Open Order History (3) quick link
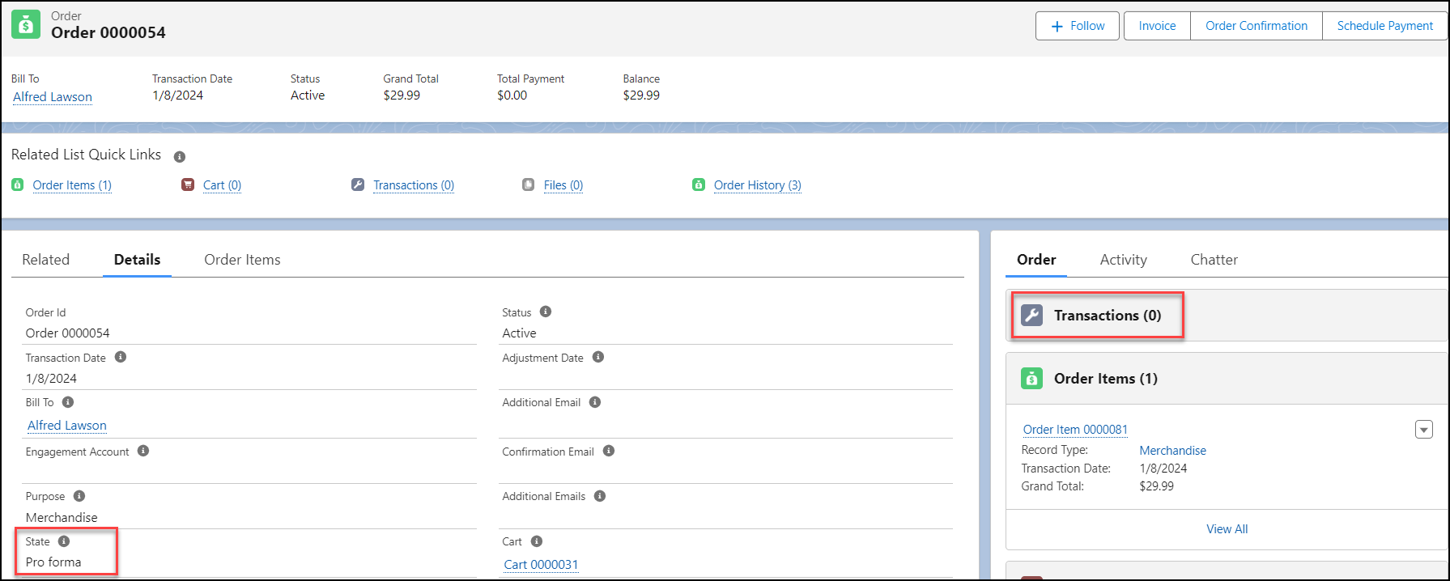The image size is (1450, 581). click(x=757, y=185)
